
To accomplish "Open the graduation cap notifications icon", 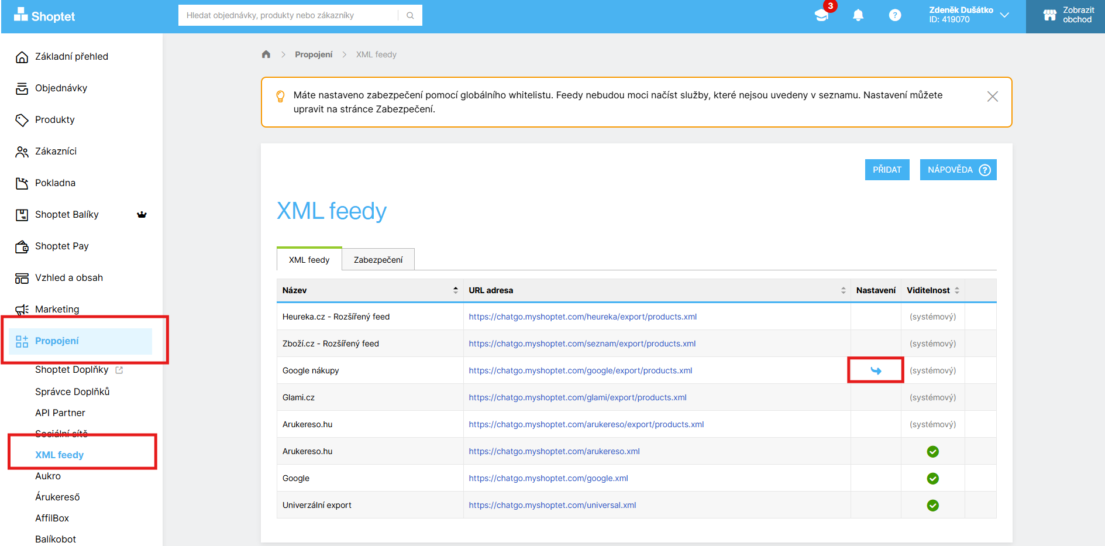I will (822, 15).
